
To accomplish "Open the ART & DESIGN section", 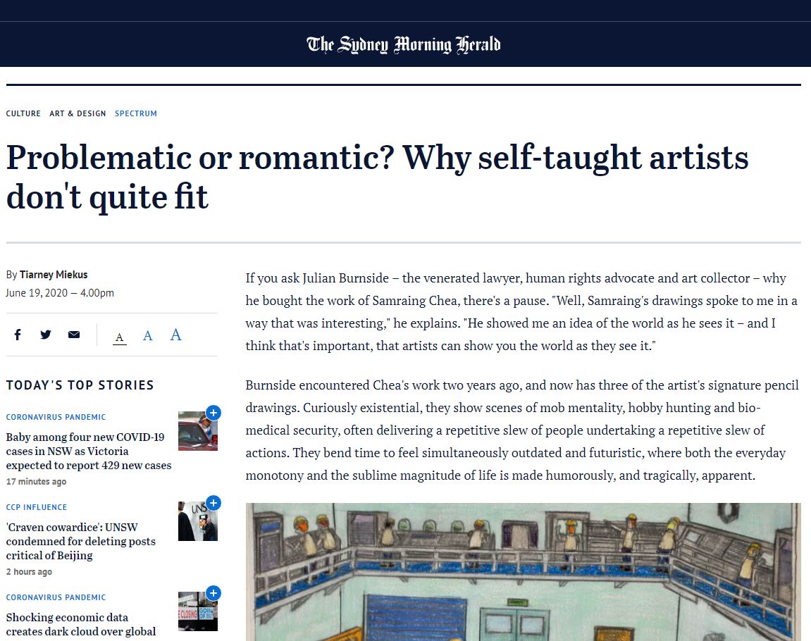I will pos(78,113).
